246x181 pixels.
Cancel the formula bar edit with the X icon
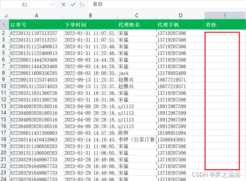coord(64,5)
